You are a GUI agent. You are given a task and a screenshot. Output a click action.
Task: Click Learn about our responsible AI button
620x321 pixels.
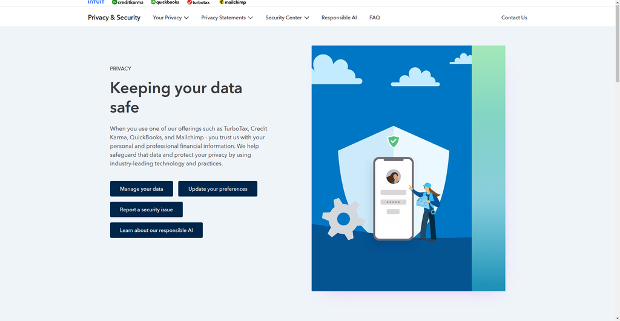[x=156, y=230]
